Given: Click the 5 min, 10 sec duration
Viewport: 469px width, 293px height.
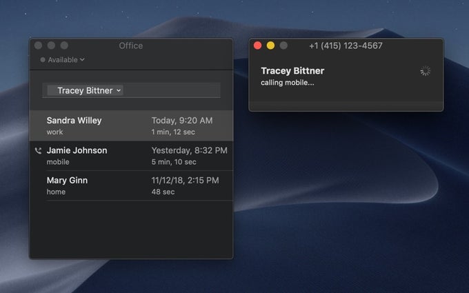Looking at the screenshot, I should click(x=174, y=162).
